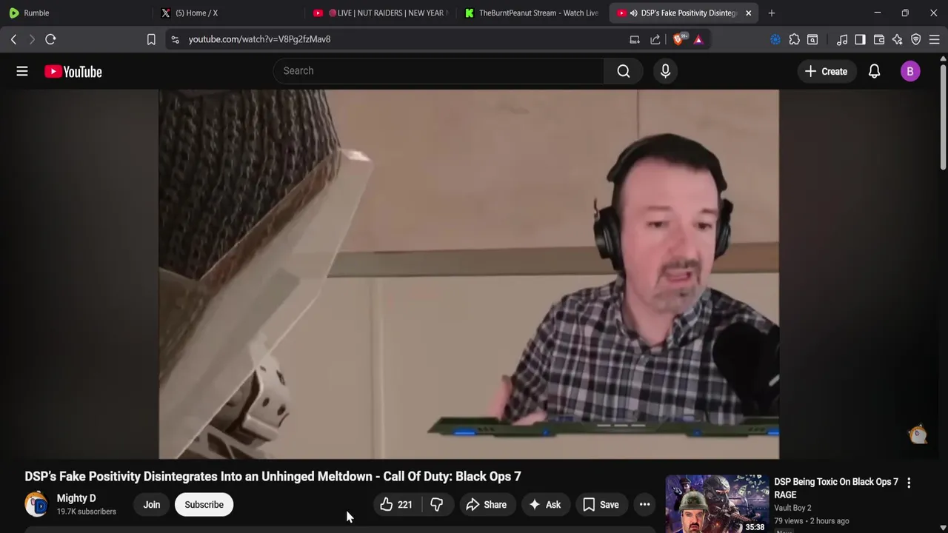This screenshot has width=948, height=533.
Task: Click the browser back arrow
Action: [13, 39]
